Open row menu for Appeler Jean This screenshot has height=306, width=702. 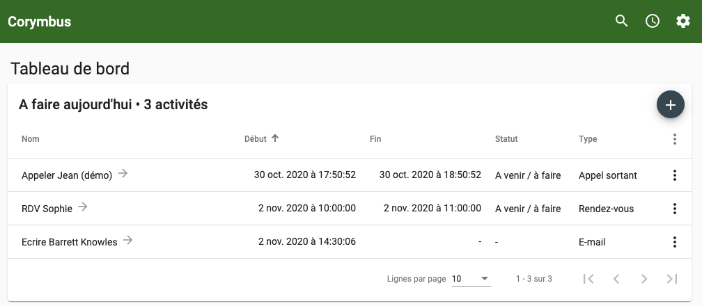[674, 175]
